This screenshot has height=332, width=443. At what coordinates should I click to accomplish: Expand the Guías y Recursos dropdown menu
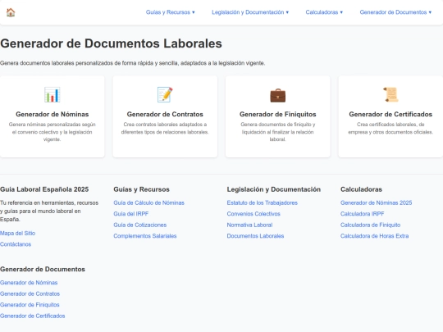click(x=171, y=12)
